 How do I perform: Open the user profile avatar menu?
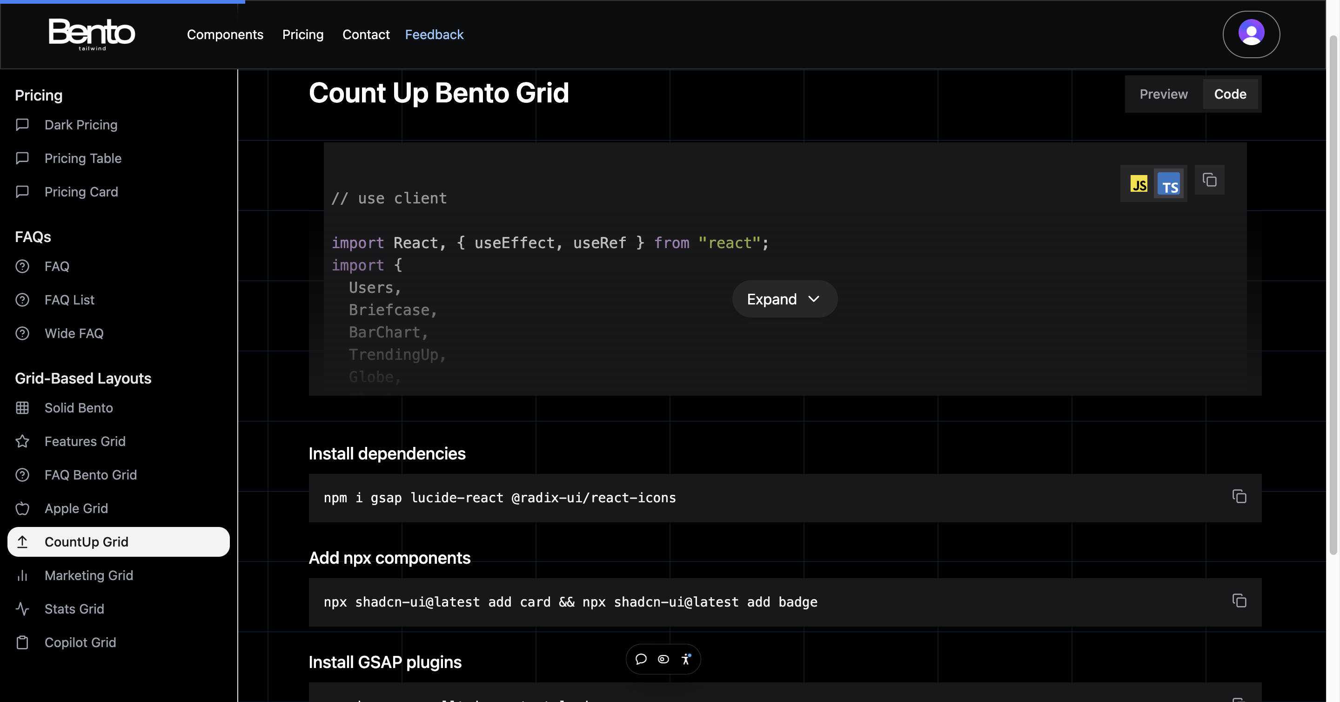(x=1251, y=34)
